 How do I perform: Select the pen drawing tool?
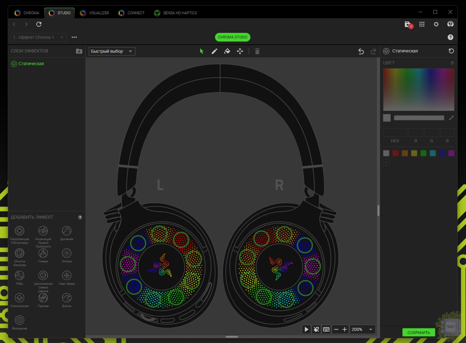pyautogui.click(x=214, y=51)
